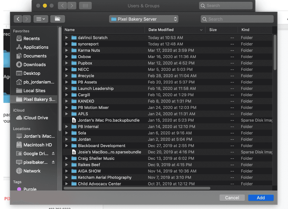288x209 pixels.
Task: Click Add to confirm the selection
Action: pos(261,198)
